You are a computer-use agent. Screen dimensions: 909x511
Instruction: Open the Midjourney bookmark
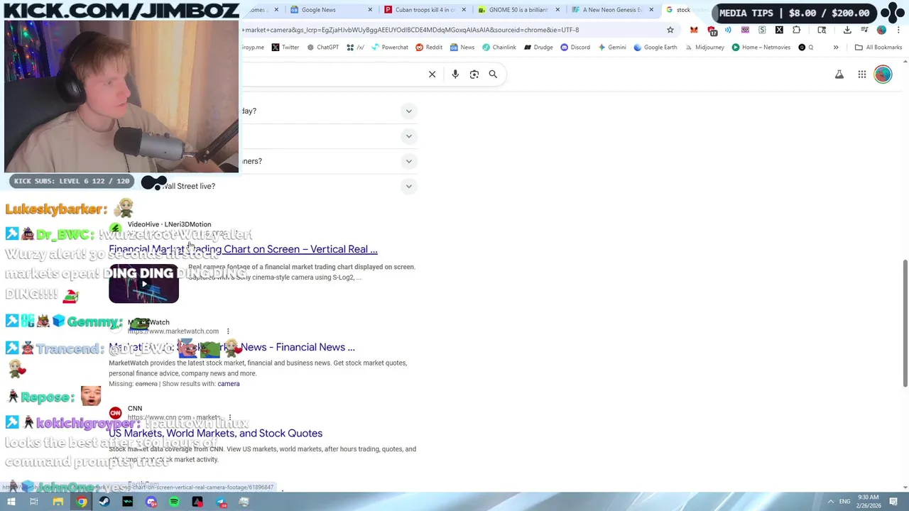pos(704,47)
